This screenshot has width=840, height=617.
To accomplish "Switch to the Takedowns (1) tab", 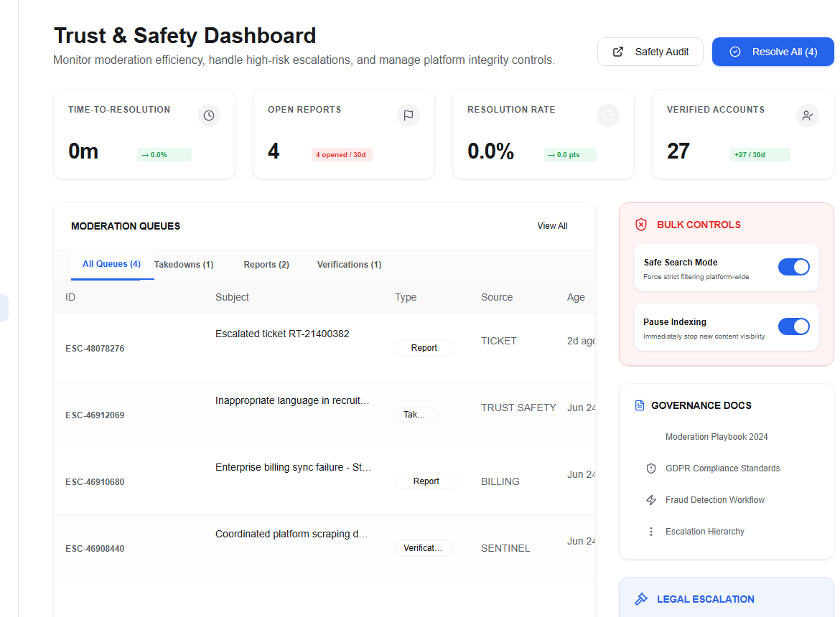I will [184, 265].
